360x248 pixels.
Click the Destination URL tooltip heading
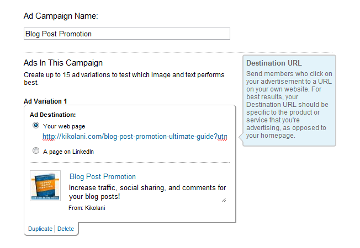point(274,63)
